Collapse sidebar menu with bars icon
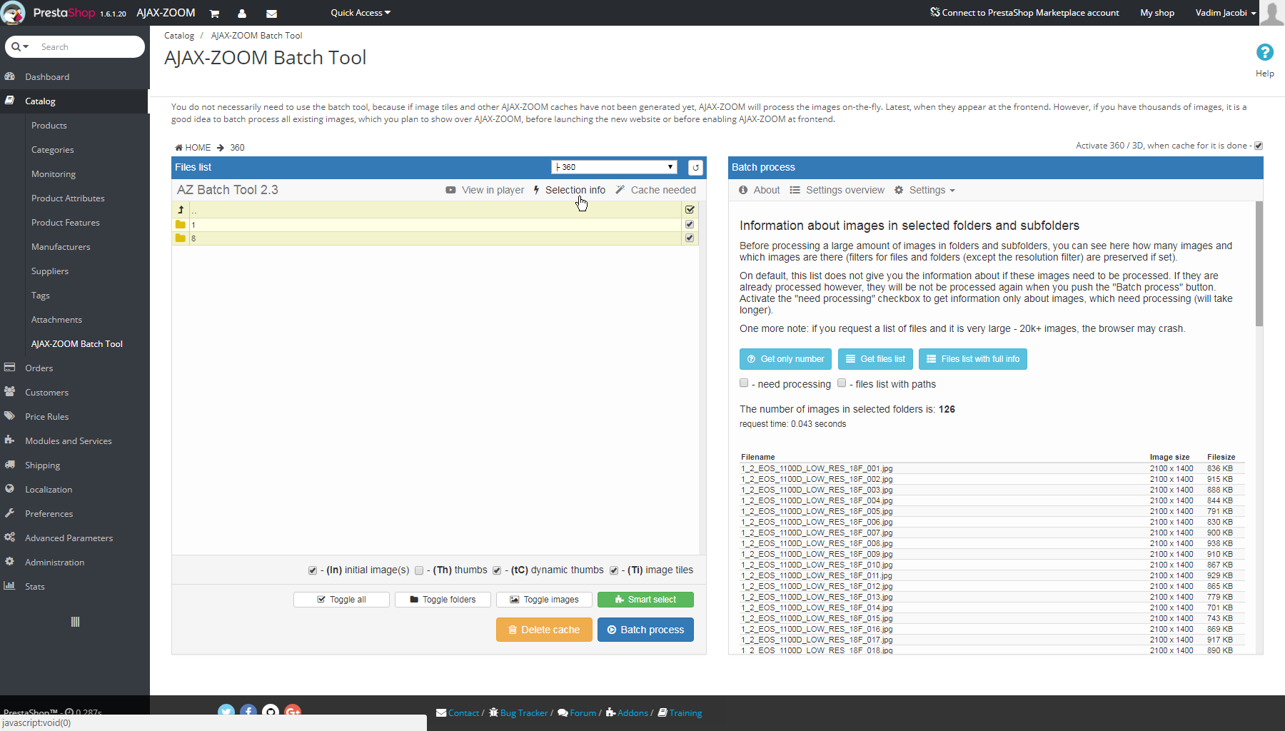Viewport: 1285px width, 731px height. [75, 622]
